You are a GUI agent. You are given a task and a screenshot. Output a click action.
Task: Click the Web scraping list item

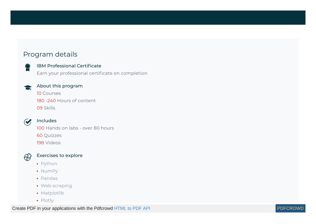[56, 186]
